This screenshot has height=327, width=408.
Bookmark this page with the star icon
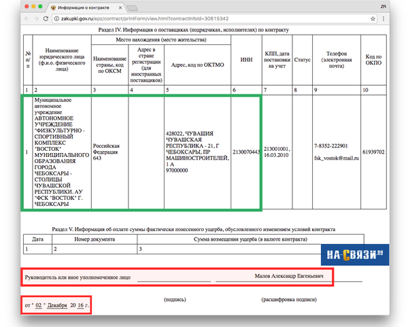[x=373, y=18]
